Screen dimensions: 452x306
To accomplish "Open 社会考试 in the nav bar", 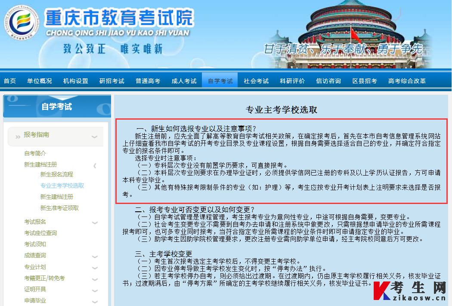I will tap(256, 81).
